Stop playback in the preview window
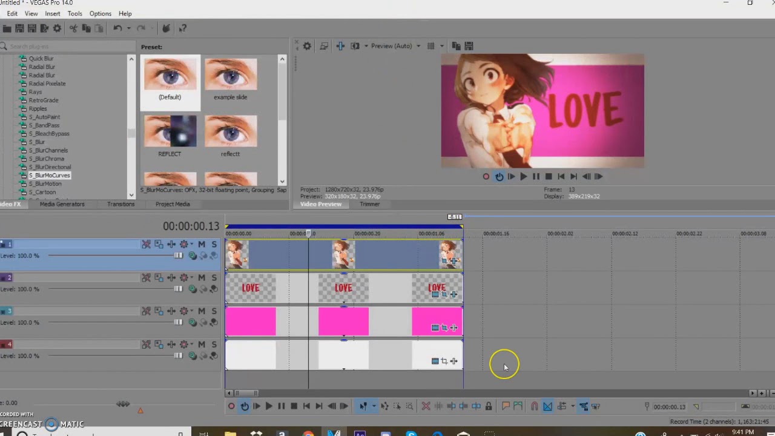The image size is (775, 436). click(549, 177)
